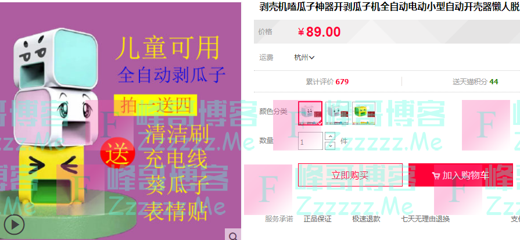520x240 pixels.
Task: Click the 加入购物车 button
Action: [461, 175]
